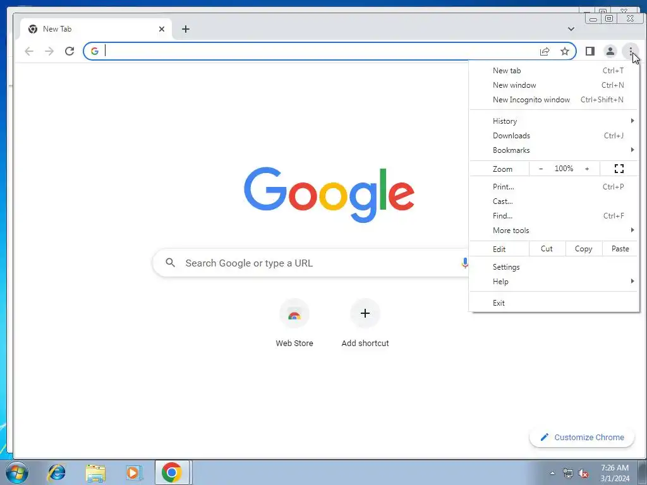This screenshot has height=485, width=647.
Task: Click Cut in the Edit row
Action: coord(547,249)
